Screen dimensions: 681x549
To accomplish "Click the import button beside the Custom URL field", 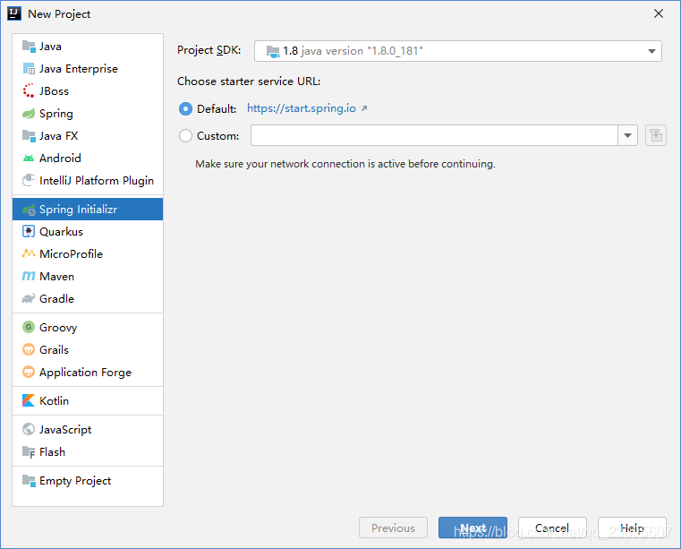I will pyautogui.click(x=656, y=135).
